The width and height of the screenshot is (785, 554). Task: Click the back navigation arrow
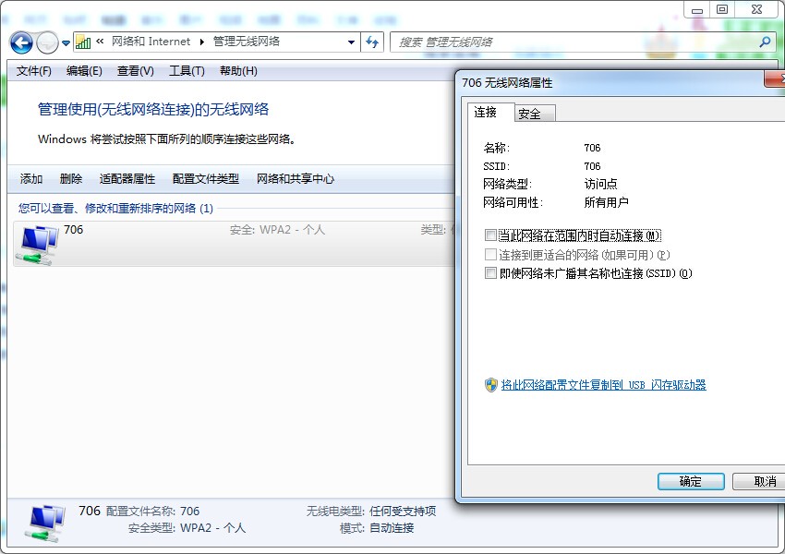(x=20, y=42)
